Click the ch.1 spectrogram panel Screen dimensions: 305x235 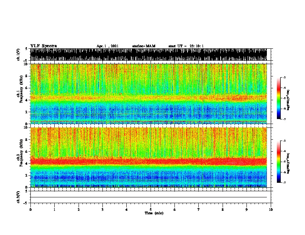coord(149,94)
